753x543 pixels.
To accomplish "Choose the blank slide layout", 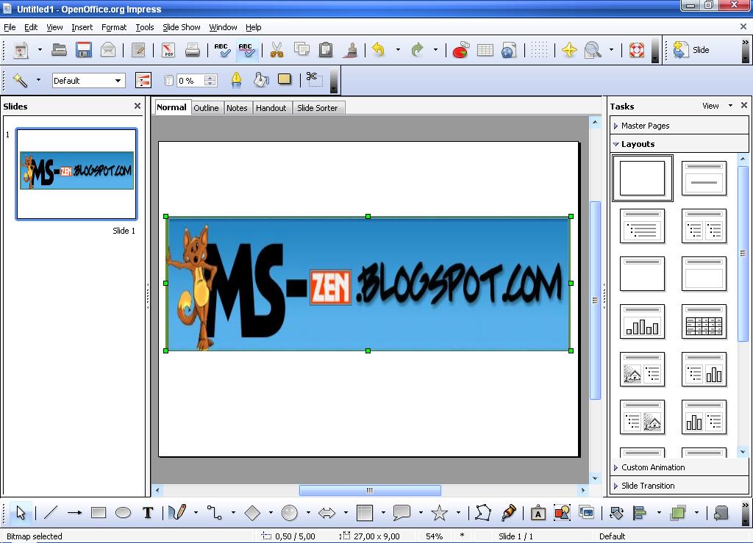I will click(x=642, y=179).
